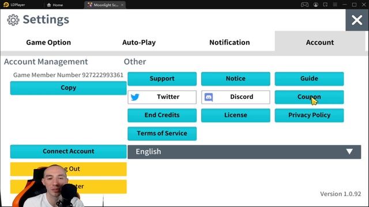Click the Coupon button
Image resolution: width=369 pixels, height=207 pixels.
tap(309, 97)
